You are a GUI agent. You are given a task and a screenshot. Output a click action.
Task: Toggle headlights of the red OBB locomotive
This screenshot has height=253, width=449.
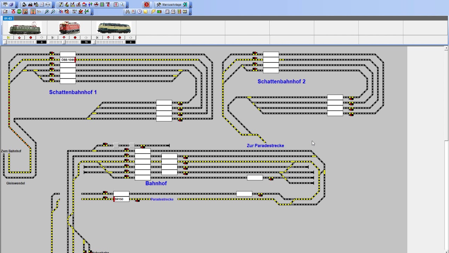click(53, 38)
